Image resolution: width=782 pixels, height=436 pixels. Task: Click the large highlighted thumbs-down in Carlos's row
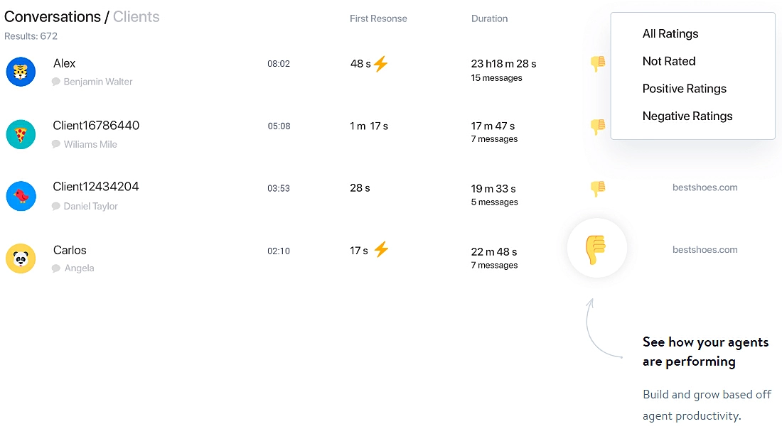596,249
